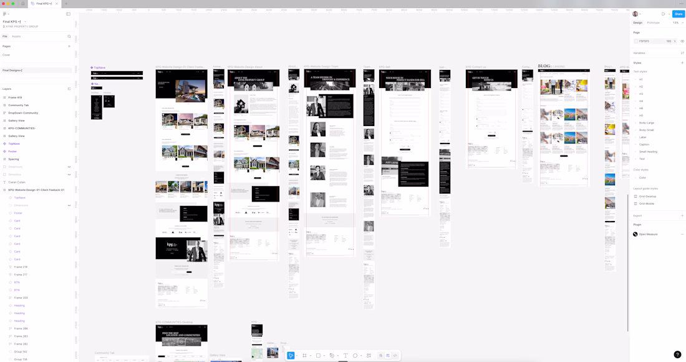This screenshot has width=686, height=362.
Task: Switch to the File tab
Action: coord(5,36)
